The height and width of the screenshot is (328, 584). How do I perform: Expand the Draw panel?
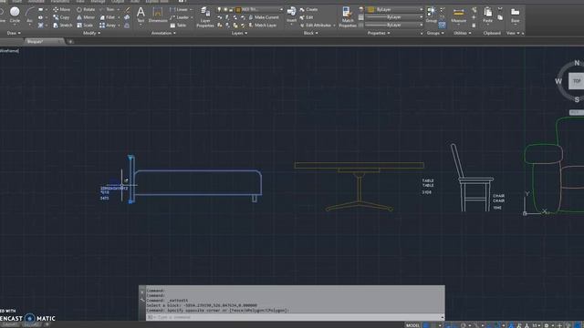(x=15, y=33)
